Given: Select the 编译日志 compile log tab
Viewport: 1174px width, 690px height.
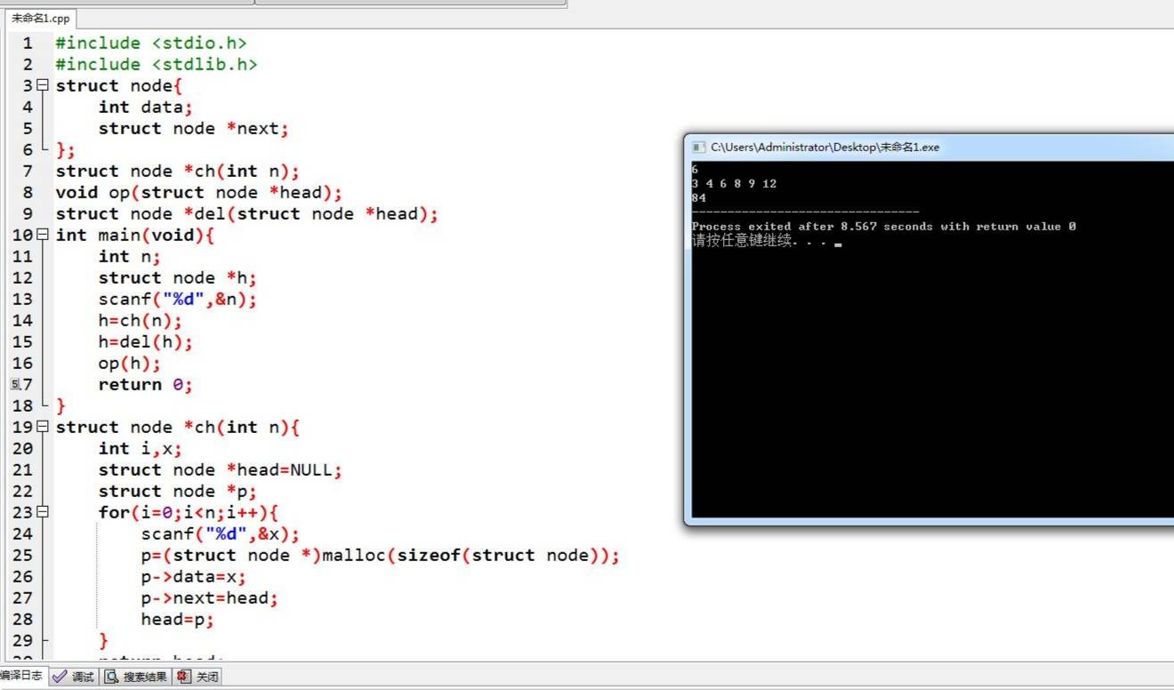Looking at the screenshot, I should click(x=20, y=677).
